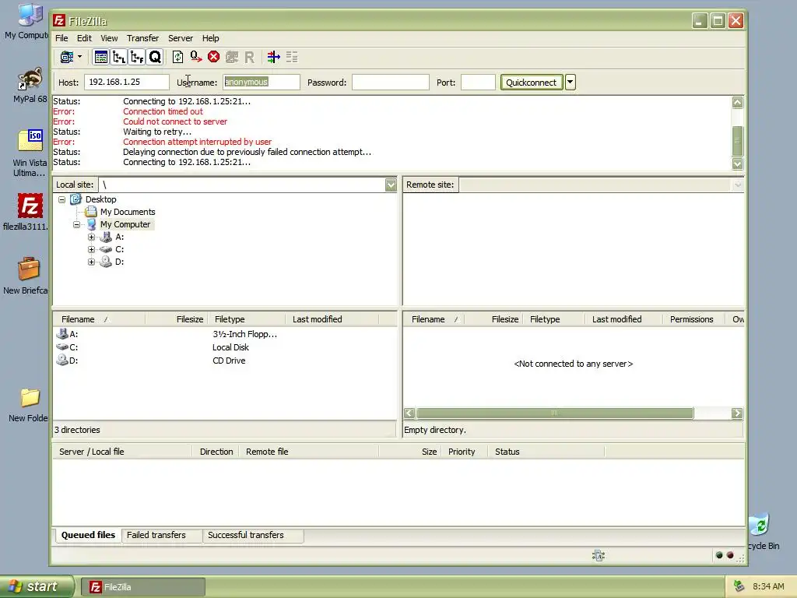Image resolution: width=797 pixels, height=598 pixels.
Task: Toggle the remote directory tree view
Action: 137,57
